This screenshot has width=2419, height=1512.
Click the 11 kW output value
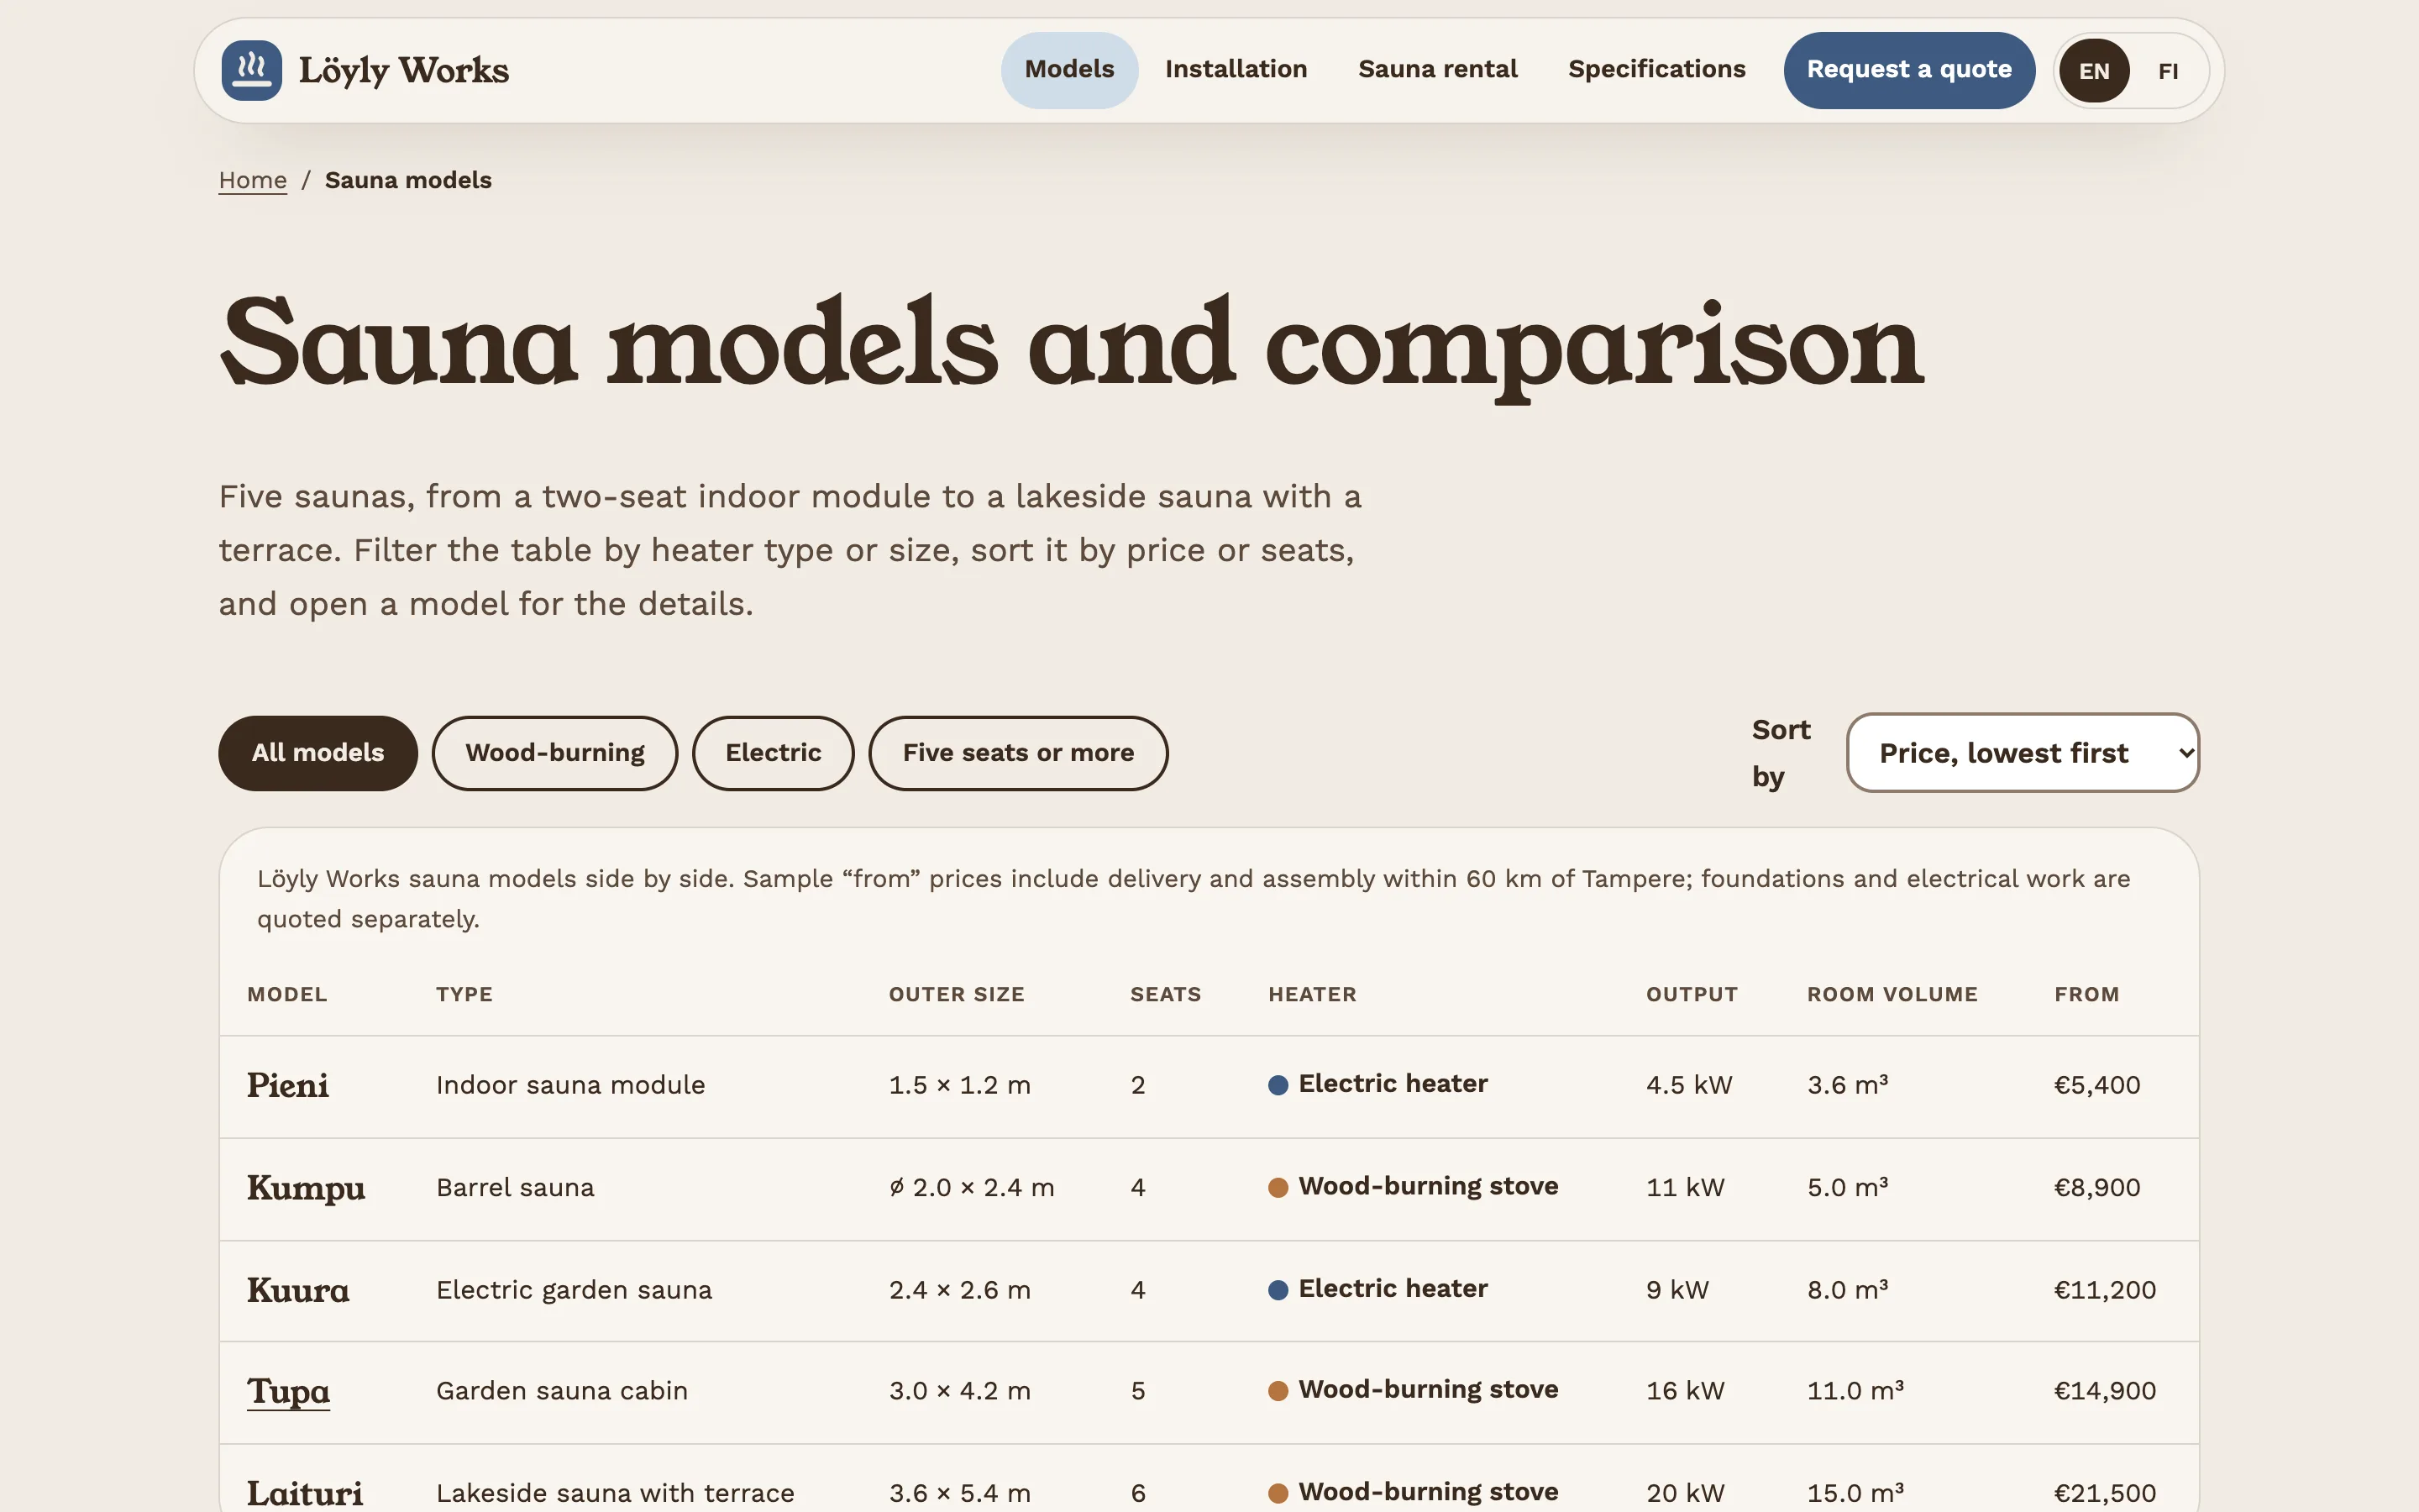pyautogui.click(x=1685, y=1188)
